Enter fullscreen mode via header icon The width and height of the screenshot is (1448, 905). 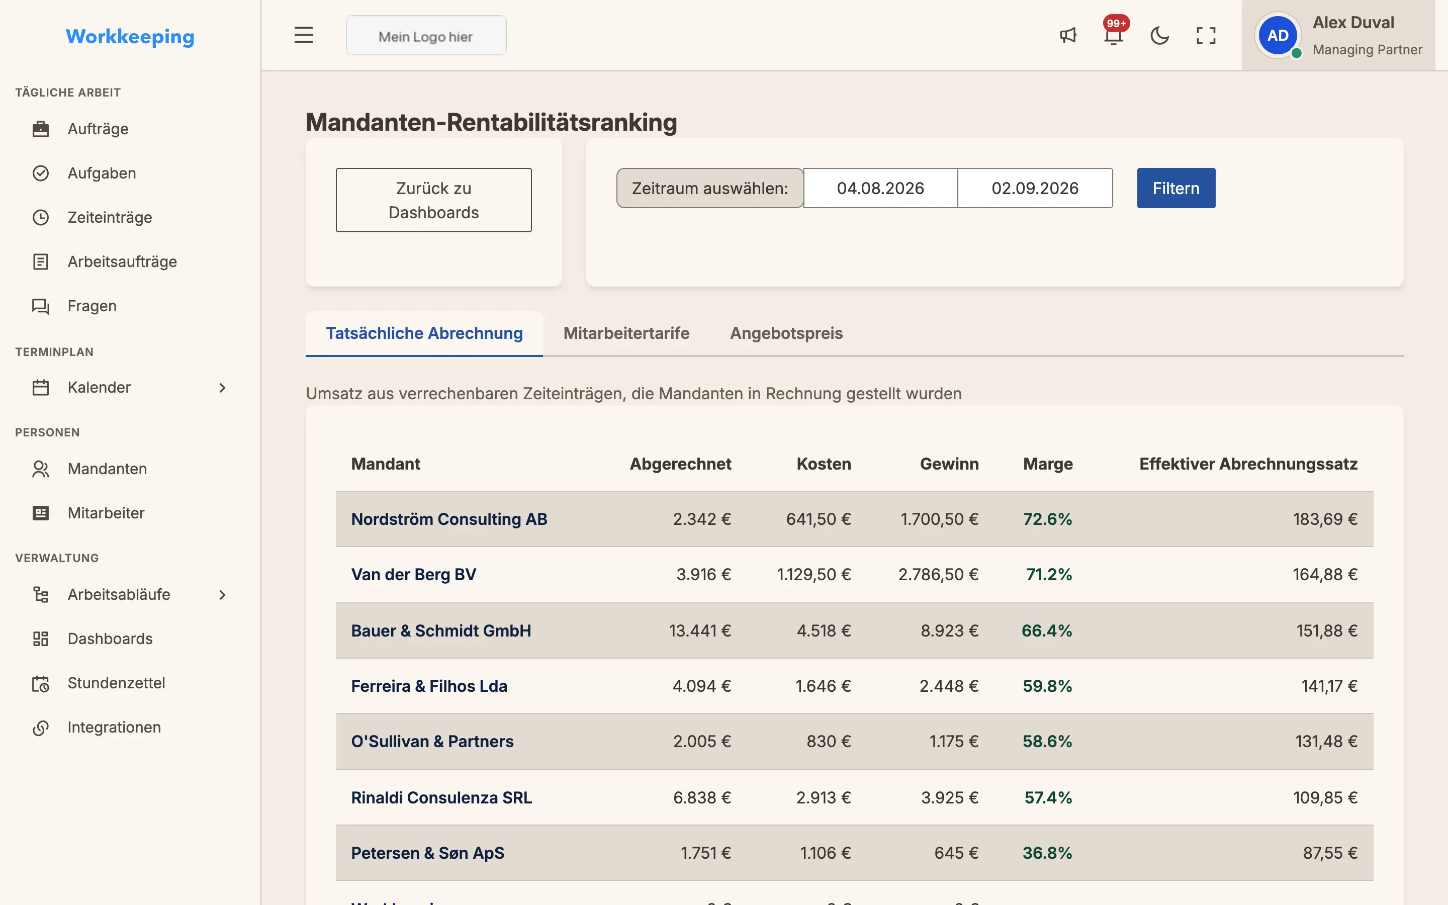tap(1206, 35)
